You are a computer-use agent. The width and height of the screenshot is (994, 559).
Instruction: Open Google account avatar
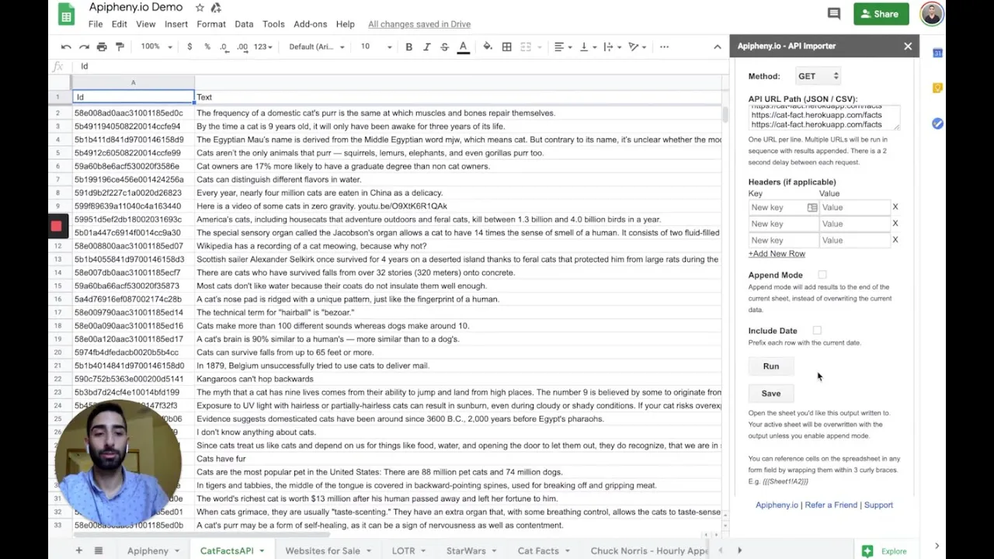point(932,14)
